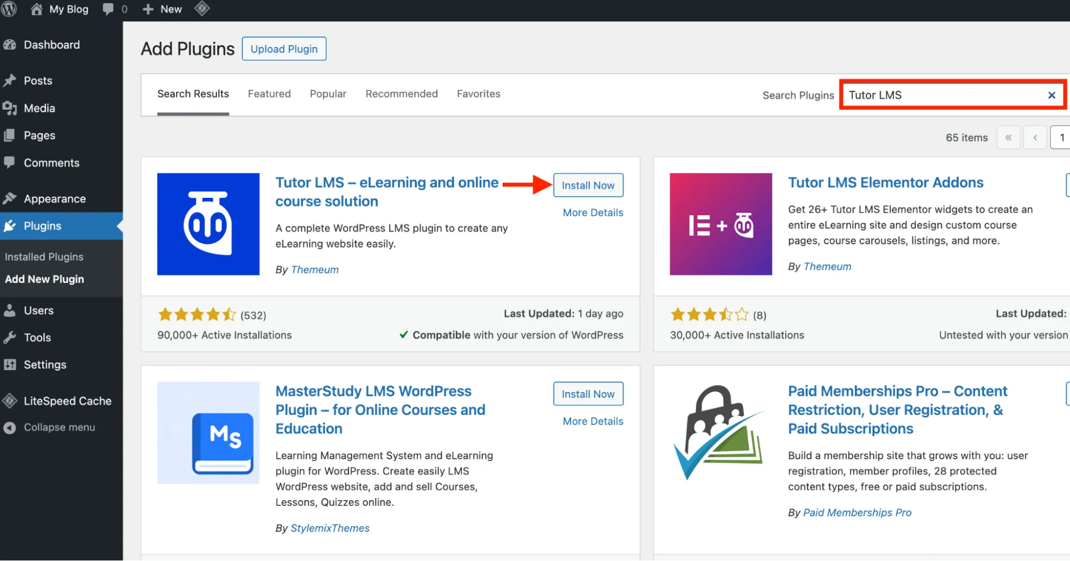The width and height of the screenshot is (1070, 561).
Task: Open Paid Memberships Pro author link
Action: coord(857,512)
